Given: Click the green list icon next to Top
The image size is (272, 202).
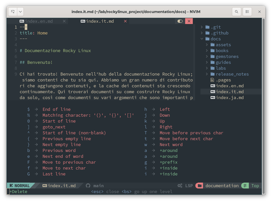Looking at the screenshot, I should pyautogui.click(x=245, y=186).
